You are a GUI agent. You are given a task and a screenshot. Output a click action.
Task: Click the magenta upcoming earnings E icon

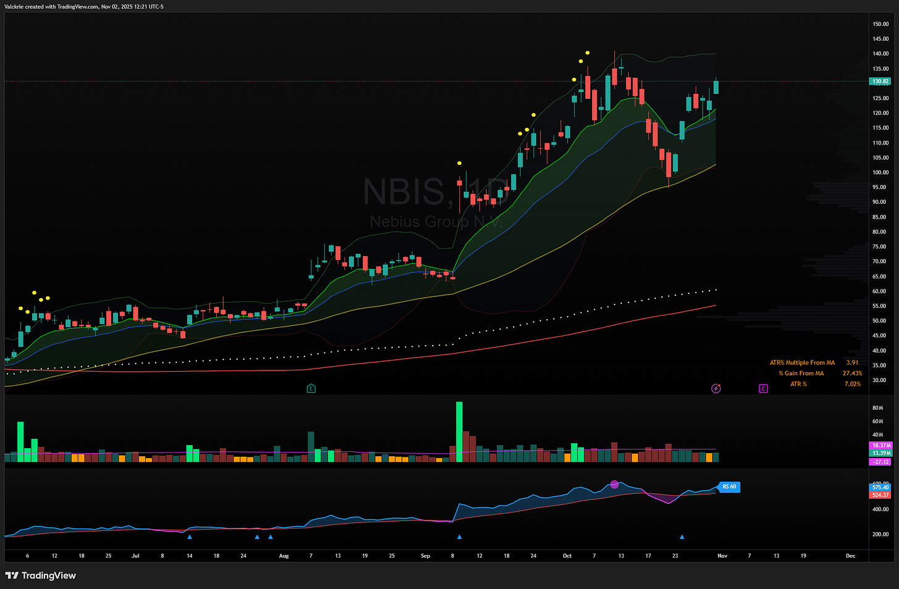click(x=763, y=388)
